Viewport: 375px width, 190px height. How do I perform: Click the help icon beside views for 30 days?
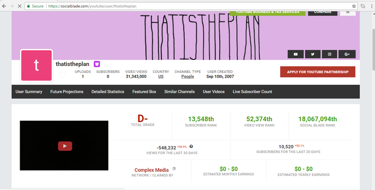pos(191,146)
